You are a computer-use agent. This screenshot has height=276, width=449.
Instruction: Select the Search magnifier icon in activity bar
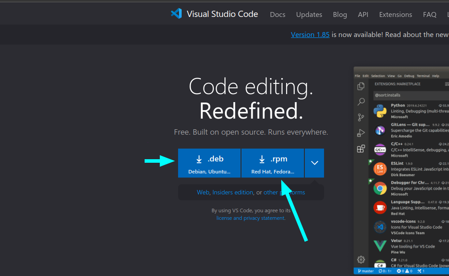(x=361, y=102)
